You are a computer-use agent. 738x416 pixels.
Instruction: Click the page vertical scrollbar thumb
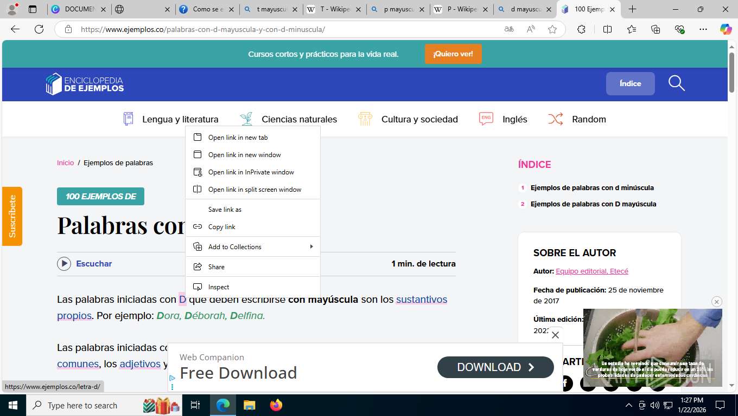[x=732, y=73]
